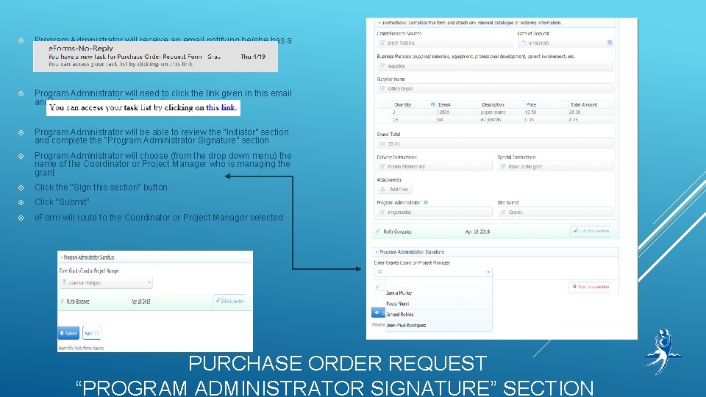Click the Special Instructions field
The image size is (706, 397).
(x=555, y=167)
